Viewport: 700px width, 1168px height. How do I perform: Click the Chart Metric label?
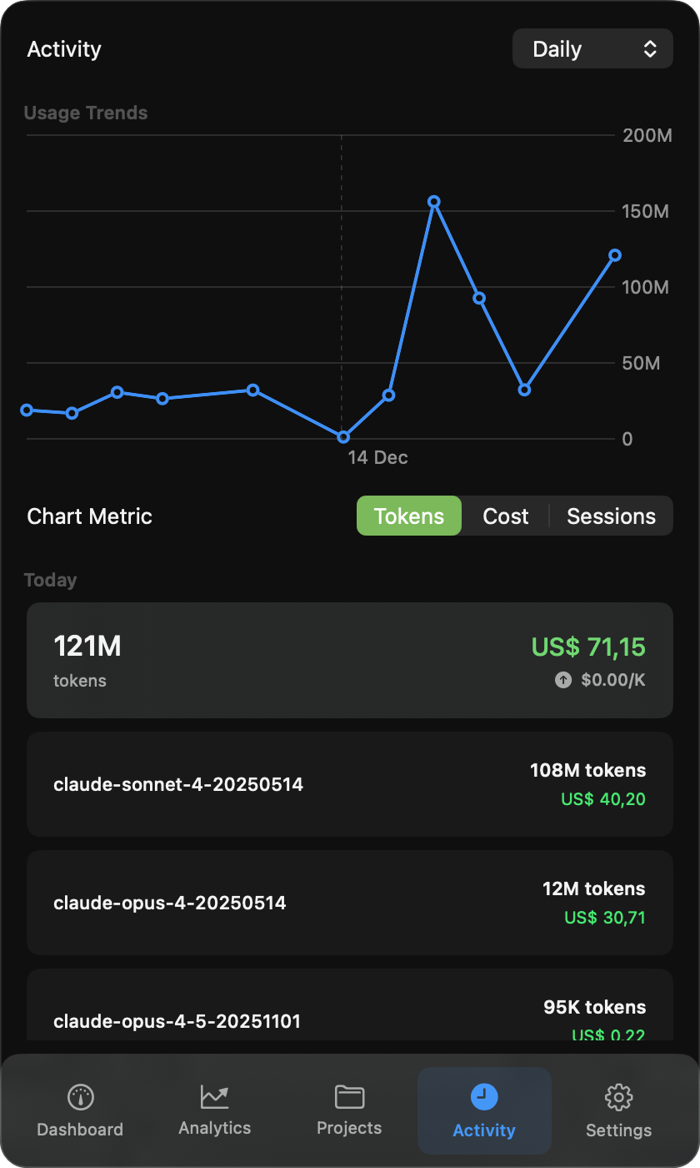tap(89, 516)
